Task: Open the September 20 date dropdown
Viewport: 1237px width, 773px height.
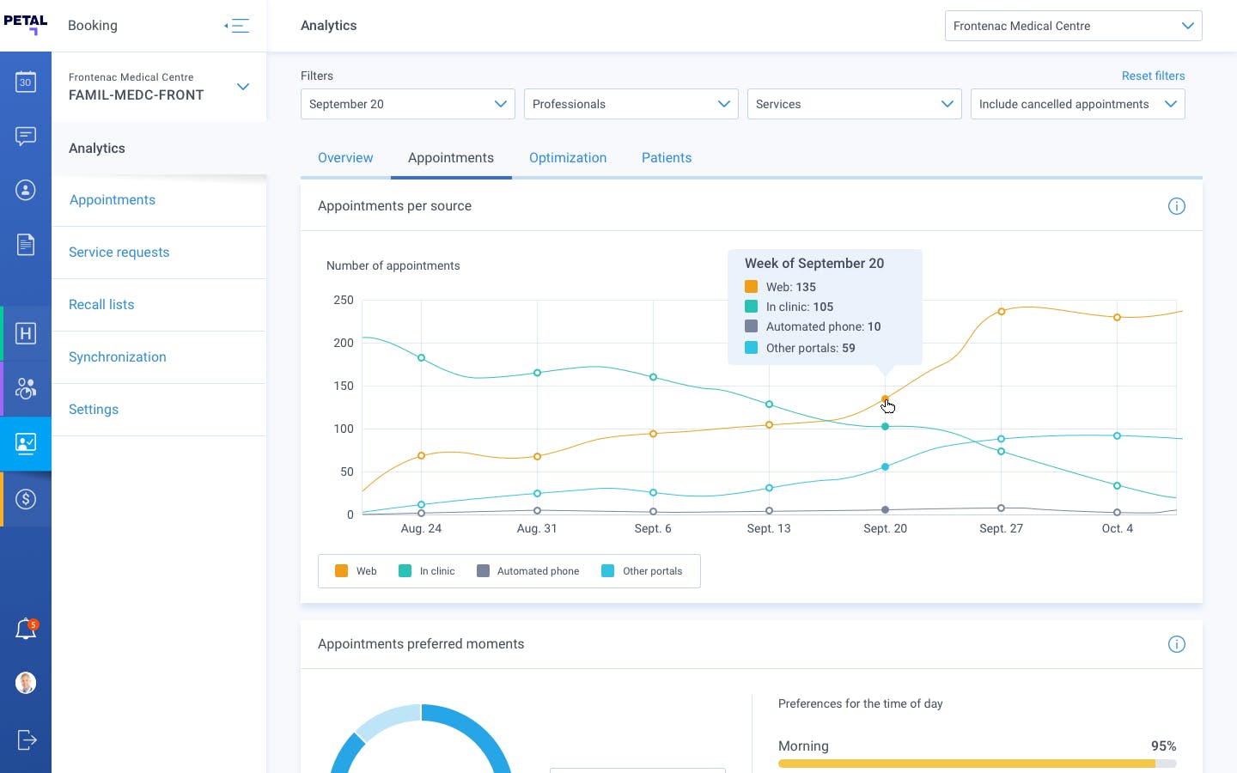Action: [x=407, y=104]
